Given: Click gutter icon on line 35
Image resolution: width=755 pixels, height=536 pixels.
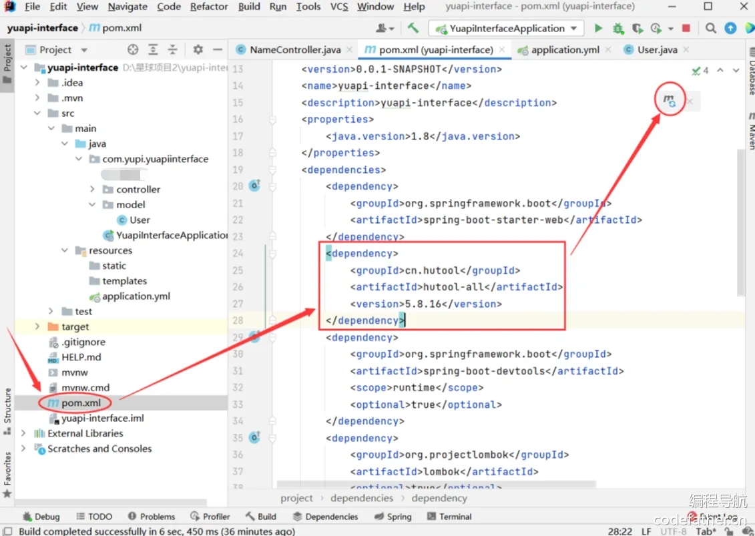Looking at the screenshot, I should [x=255, y=437].
